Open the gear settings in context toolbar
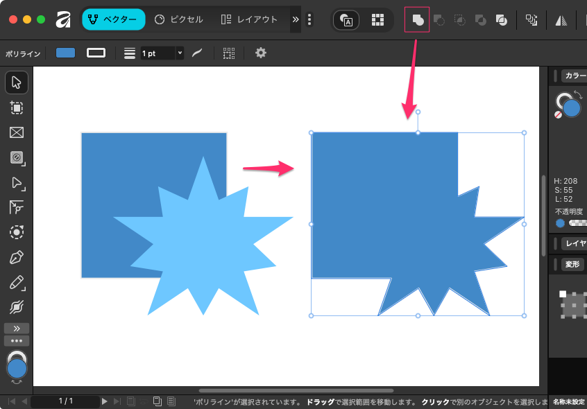587x409 pixels. [261, 53]
